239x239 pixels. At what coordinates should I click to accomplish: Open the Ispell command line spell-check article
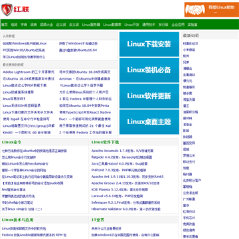(26, 119)
